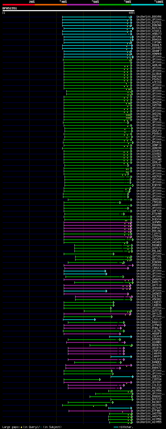Select the UniRef100_A9CPG8 label
The image size is (166, 429).
[x=149, y=176]
